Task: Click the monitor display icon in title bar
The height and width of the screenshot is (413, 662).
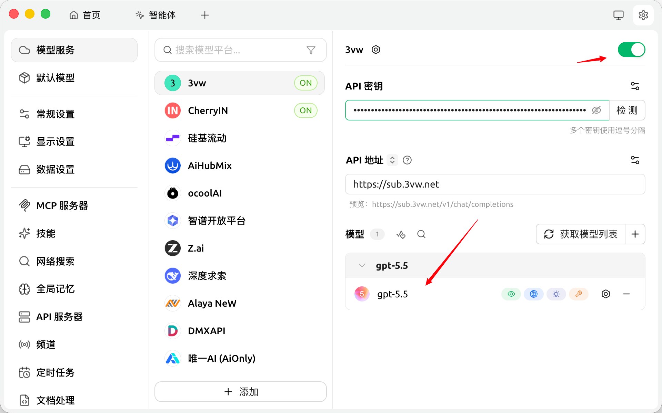Action: pyautogui.click(x=618, y=15)
